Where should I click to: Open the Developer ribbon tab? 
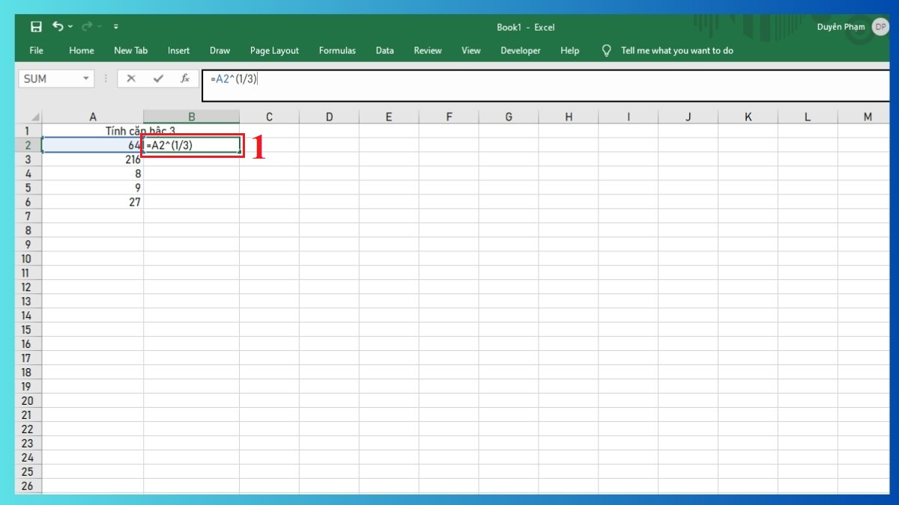click(x=521, y=51)
